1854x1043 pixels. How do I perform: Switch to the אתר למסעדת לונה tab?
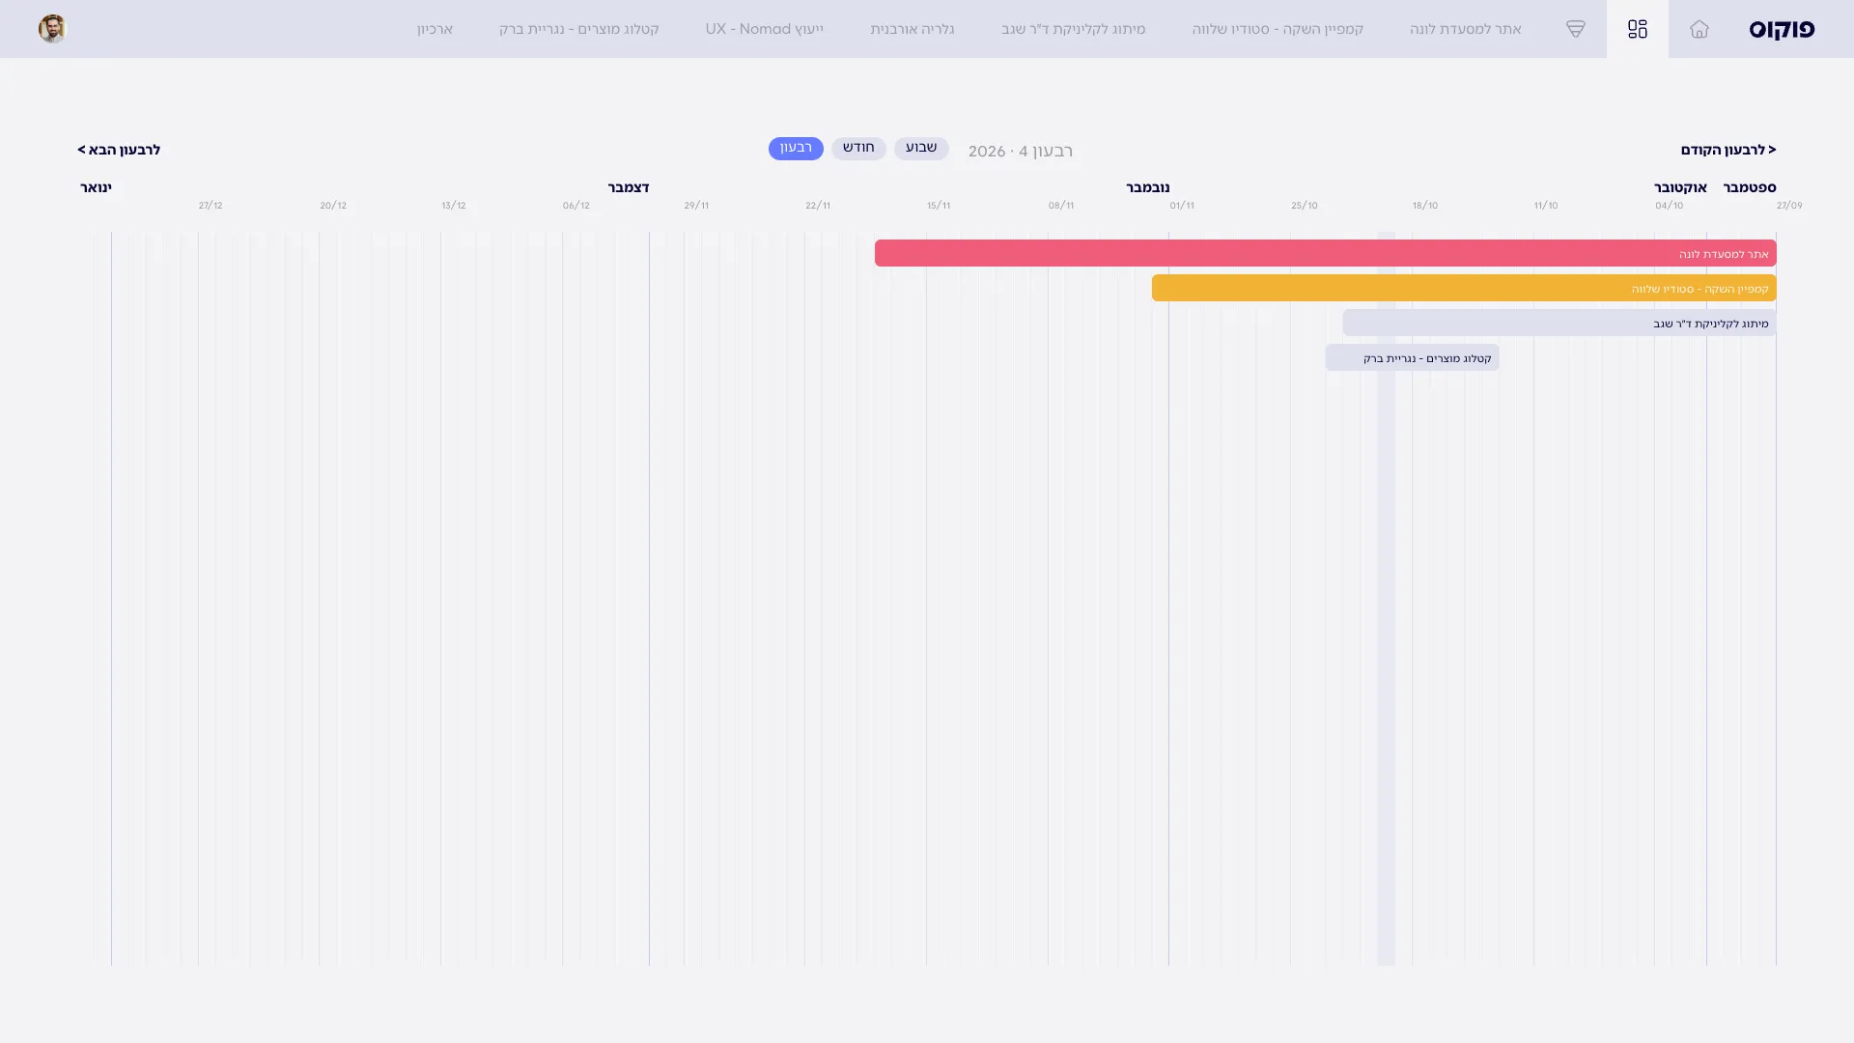tap(1465, 29)
